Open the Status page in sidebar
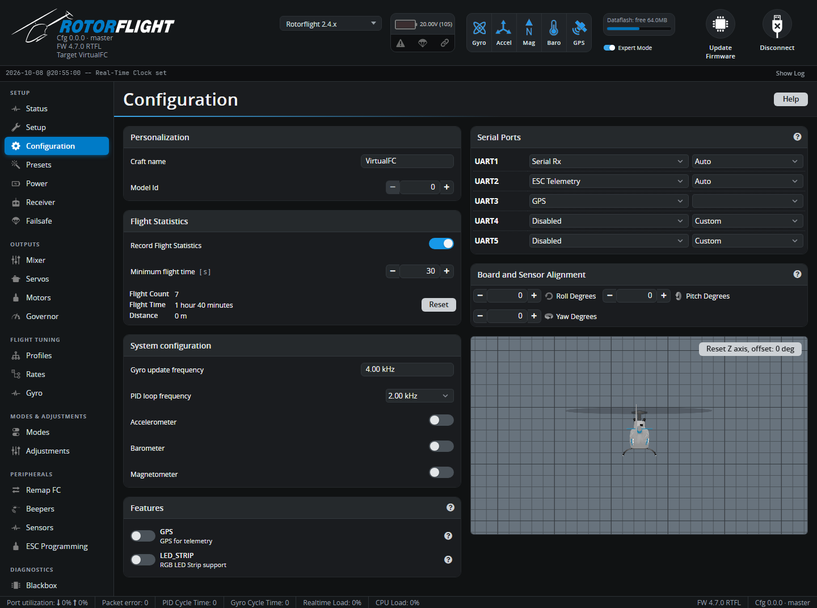Image resolution: width=817 pixels, height=608 pixels. pos(57,108)
